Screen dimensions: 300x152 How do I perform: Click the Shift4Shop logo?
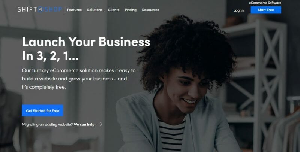40,9
